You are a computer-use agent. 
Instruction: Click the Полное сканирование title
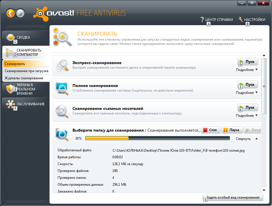(95, 86)
